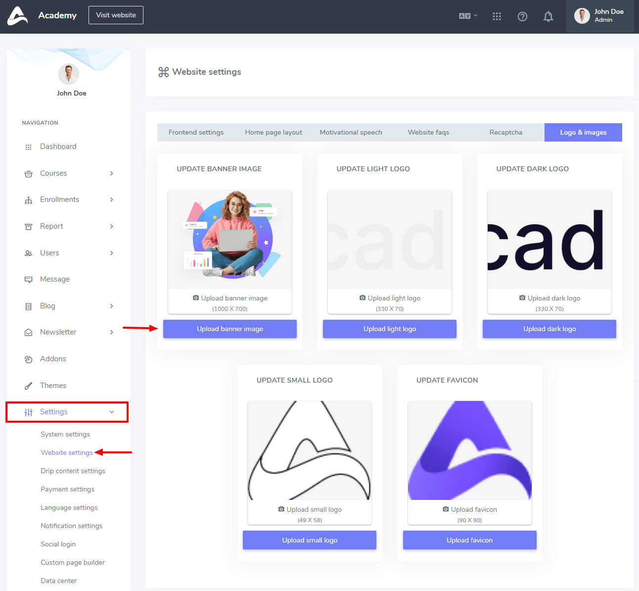Expand the Courses submenu arrow
Screen dimensions: 639x591
pos(112,173)
